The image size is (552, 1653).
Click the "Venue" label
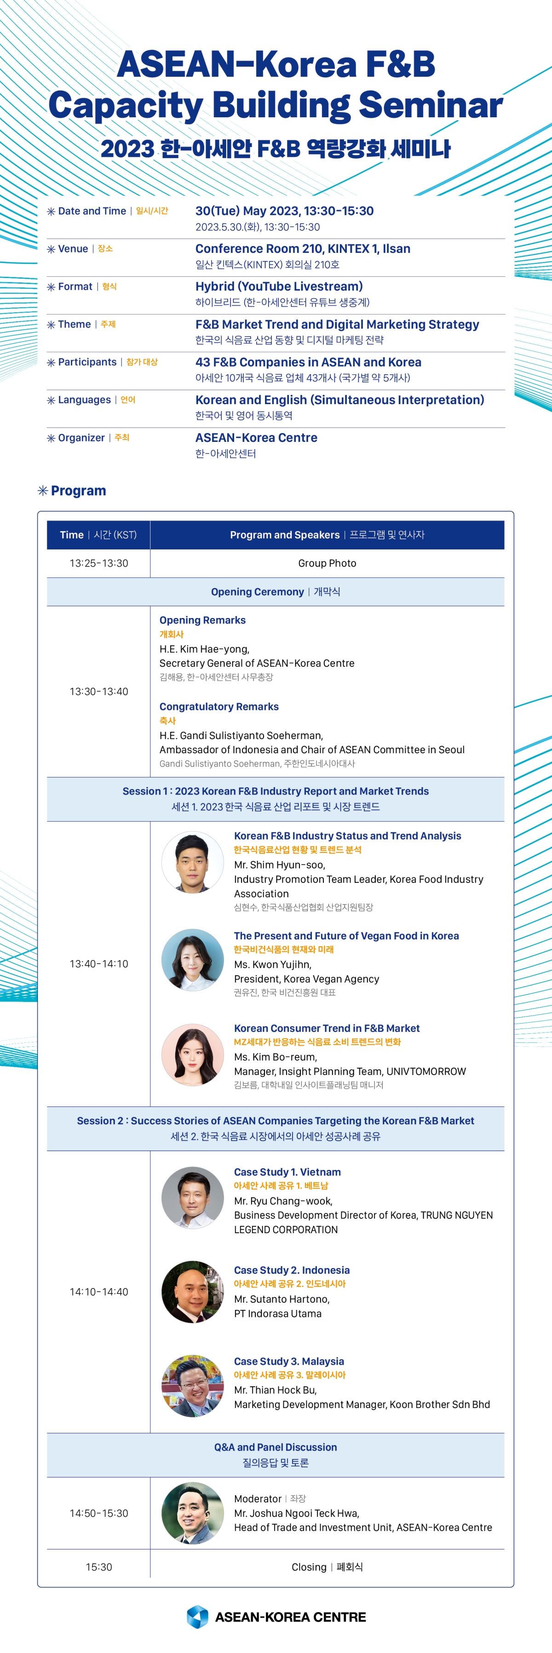point(73,249)
